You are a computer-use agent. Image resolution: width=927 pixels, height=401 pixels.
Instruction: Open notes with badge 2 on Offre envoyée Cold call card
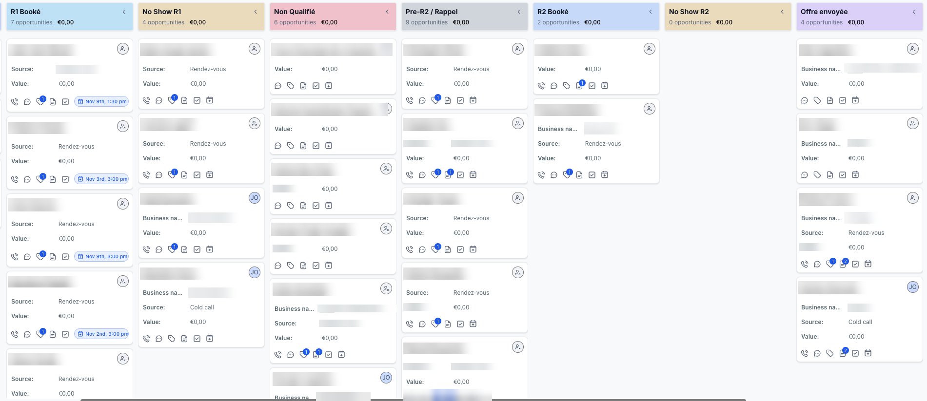coord(843,353)
